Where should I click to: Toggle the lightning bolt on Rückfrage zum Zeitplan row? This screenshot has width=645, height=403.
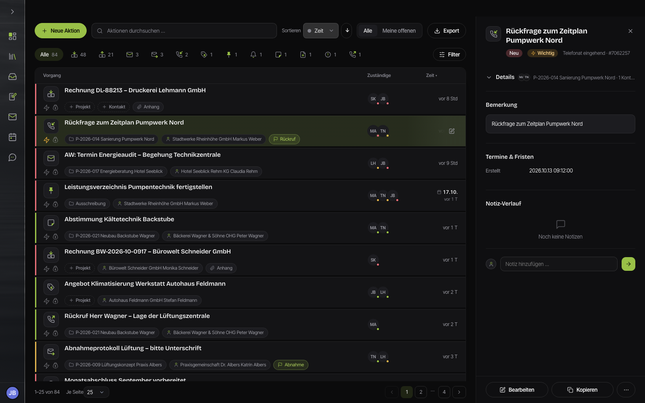click(46, 140)
